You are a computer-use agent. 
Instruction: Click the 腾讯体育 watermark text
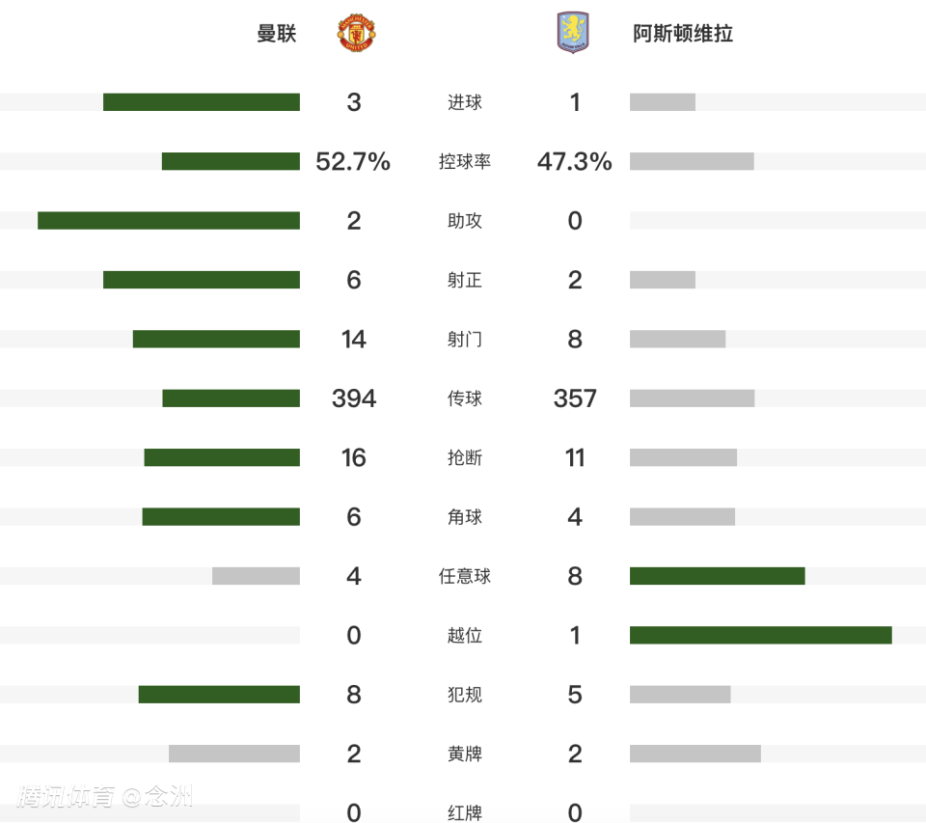(67, 796)
